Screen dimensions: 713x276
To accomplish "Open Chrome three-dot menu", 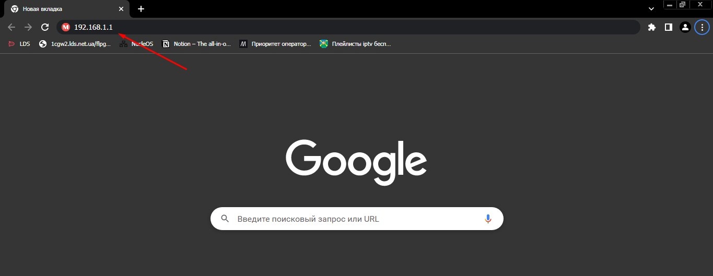I will tap(702, 27).
